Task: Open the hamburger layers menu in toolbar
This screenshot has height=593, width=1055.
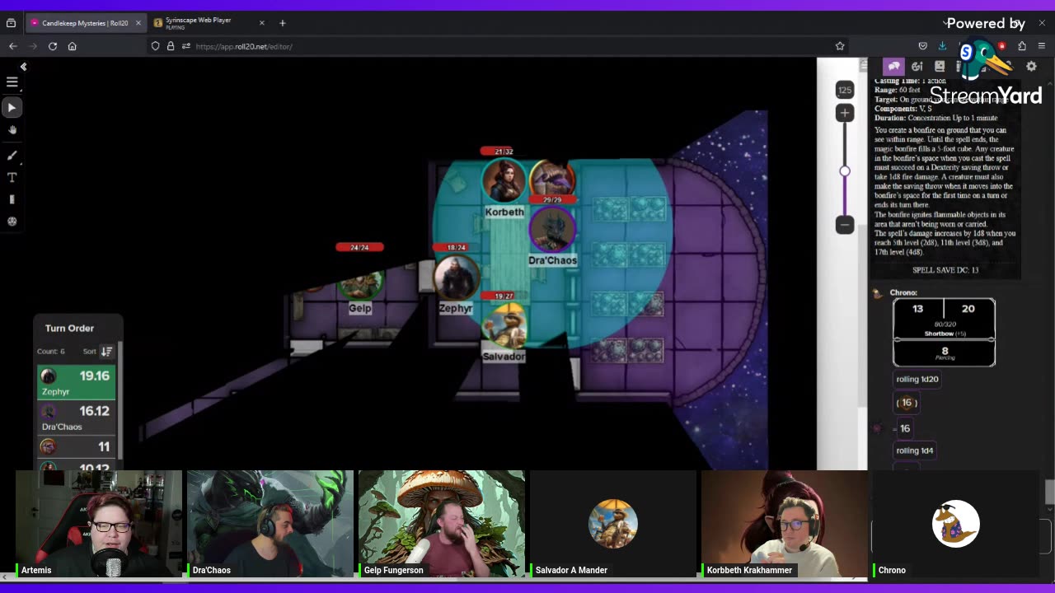Action: (x=12, y=82)
